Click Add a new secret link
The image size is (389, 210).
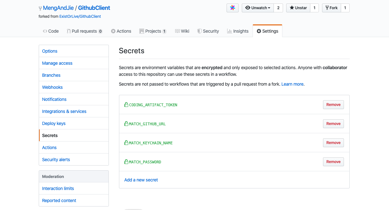[x=141, y=180]
